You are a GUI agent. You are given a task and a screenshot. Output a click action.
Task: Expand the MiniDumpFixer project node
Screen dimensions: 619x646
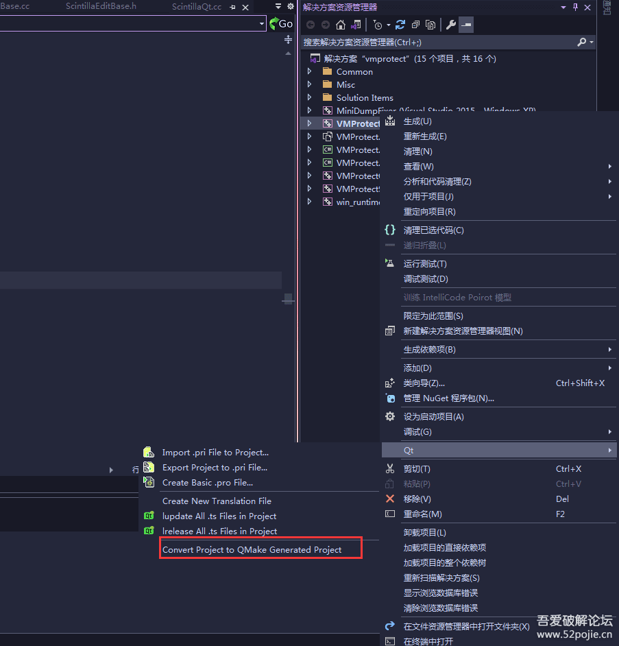tap(309, 110)
